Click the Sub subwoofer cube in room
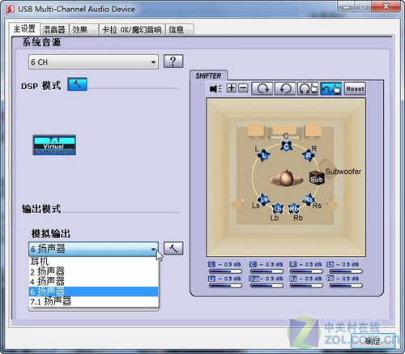Viewport: 405px width, 354px height. [317, 178]
